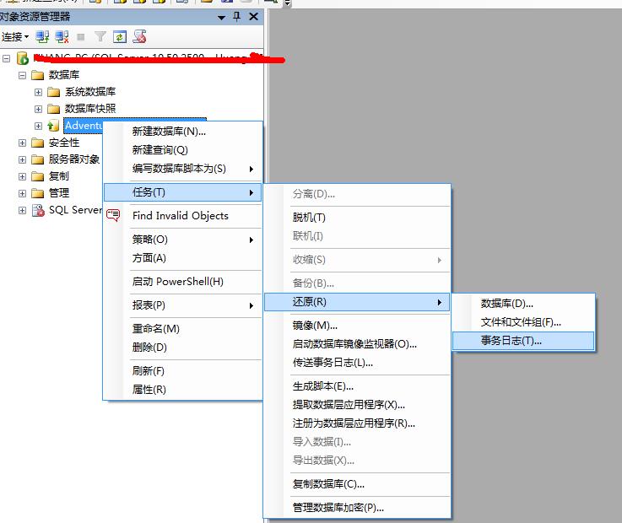
Task: Choose 新建查询(Q) from context menu
Action: point(183,150)
